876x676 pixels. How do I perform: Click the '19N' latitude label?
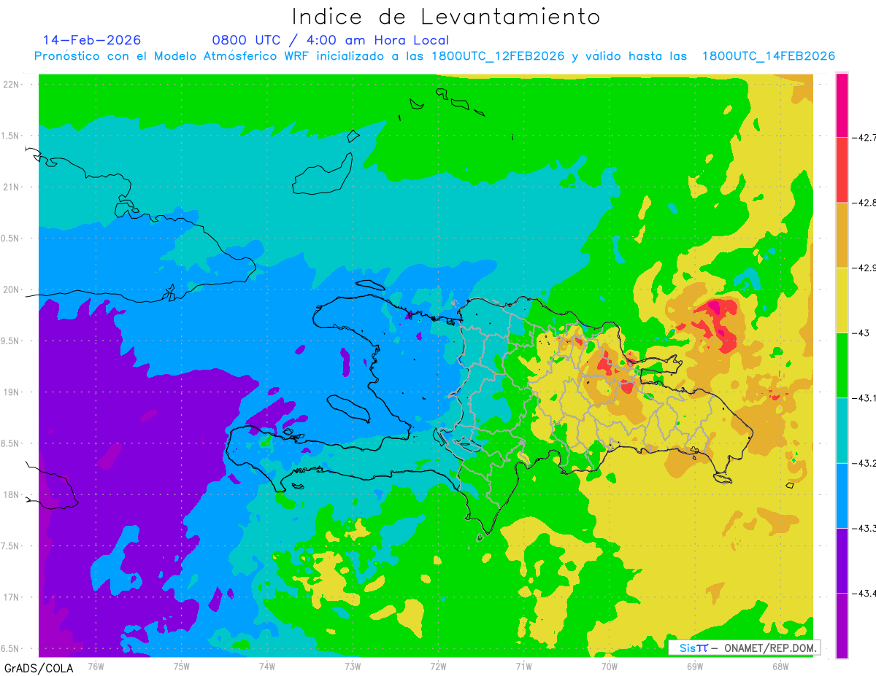[x=12, y=392]
